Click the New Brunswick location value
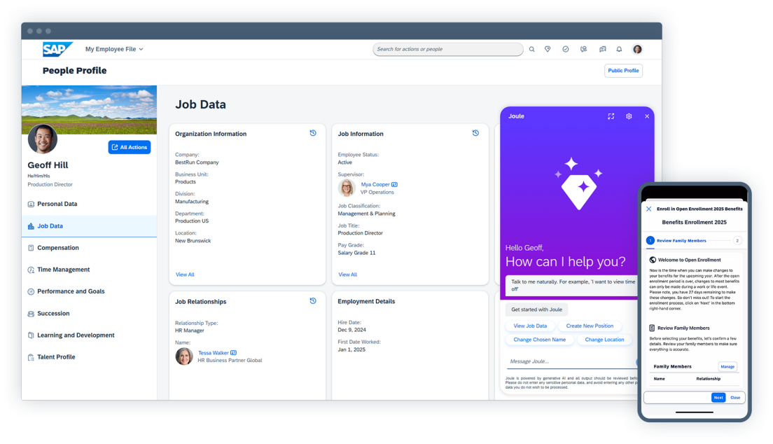 193,241
